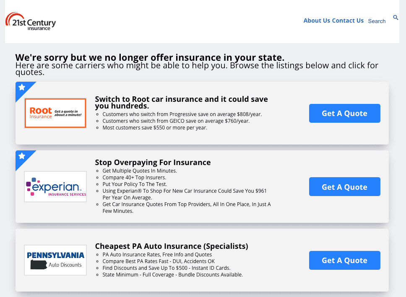406x297 pixels.
Task: Click the Experian Insurance Services logo
Action: (55, 186)
